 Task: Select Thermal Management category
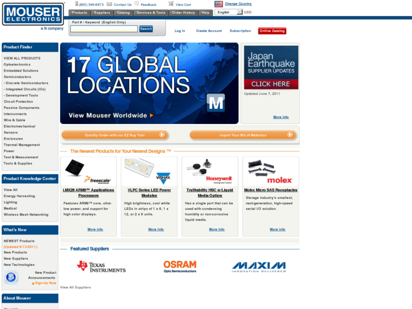[22, 145]
